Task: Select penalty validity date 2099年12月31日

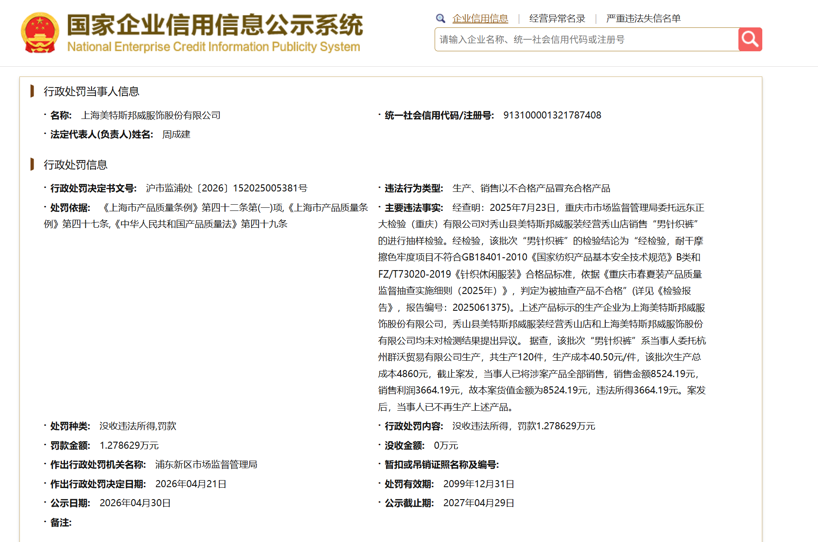Action: pos(479,484)
